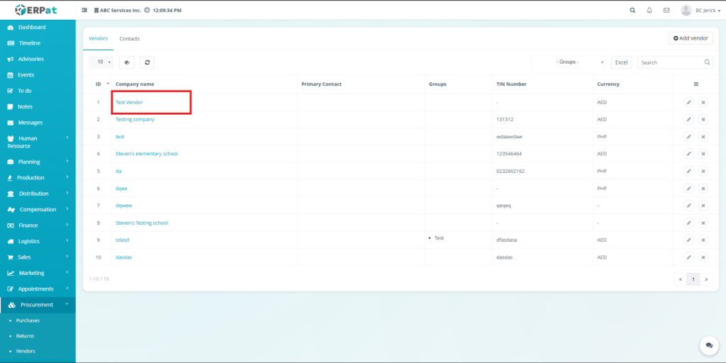
Task: Delete the vendor with TIN 0232602162
Action: [x=703, y=172]
